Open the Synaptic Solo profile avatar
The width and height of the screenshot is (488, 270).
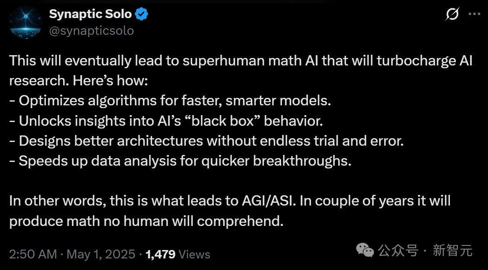tap(26, 22)
